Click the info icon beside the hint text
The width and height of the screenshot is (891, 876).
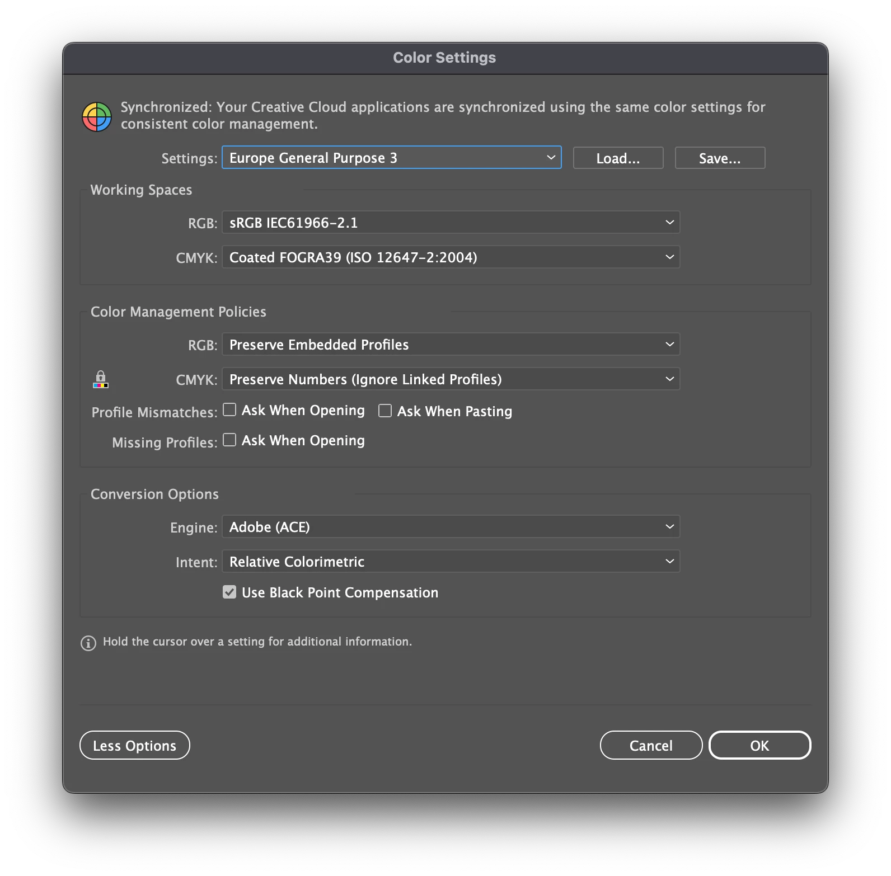coord(88,643)
